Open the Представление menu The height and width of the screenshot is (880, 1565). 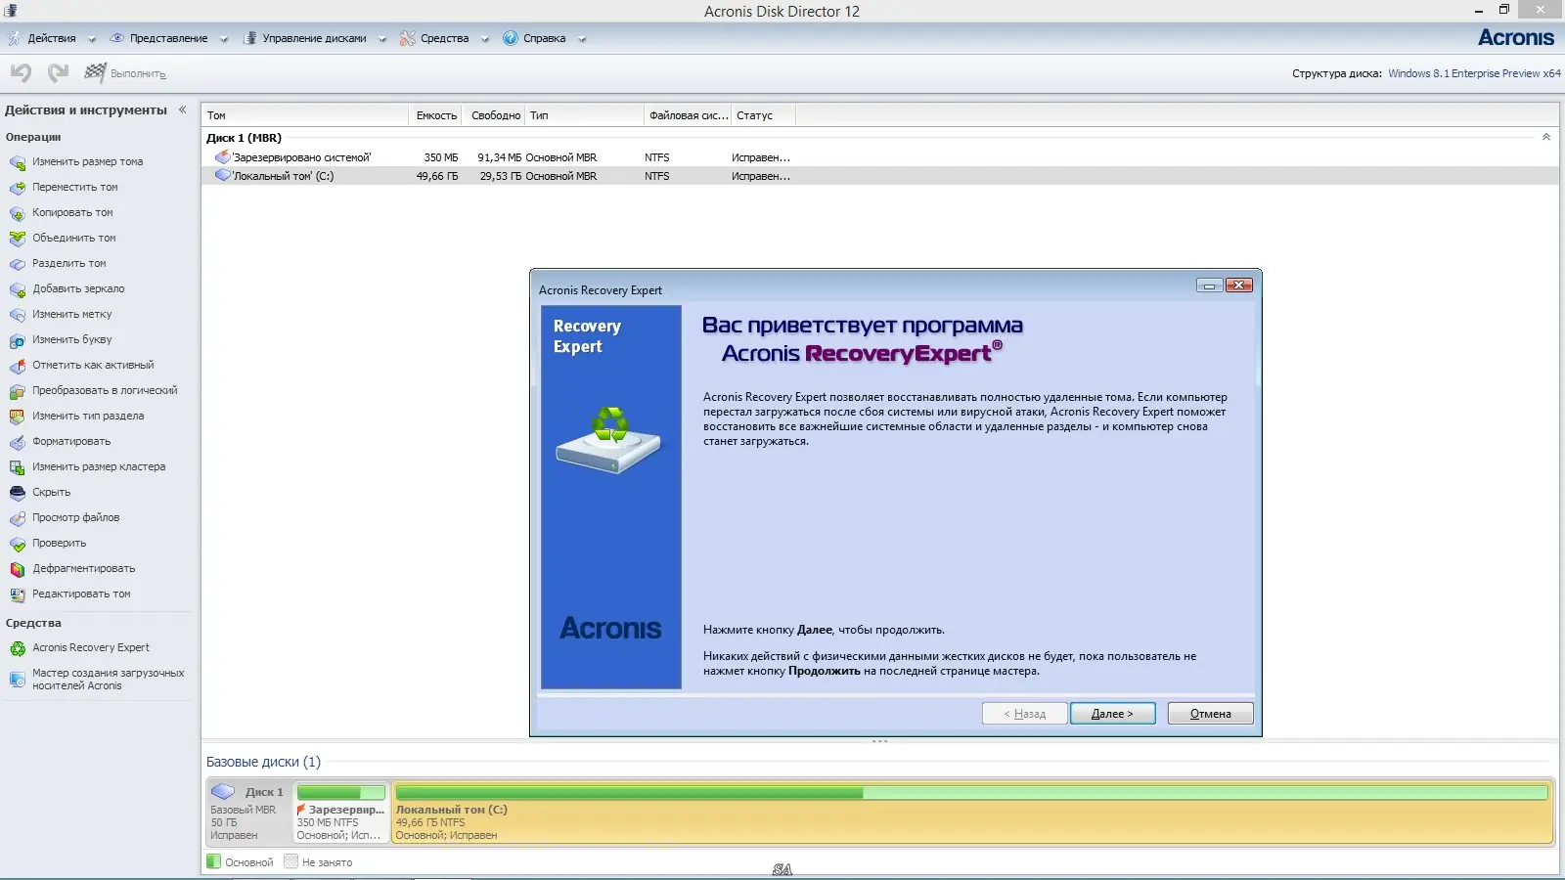168,39
